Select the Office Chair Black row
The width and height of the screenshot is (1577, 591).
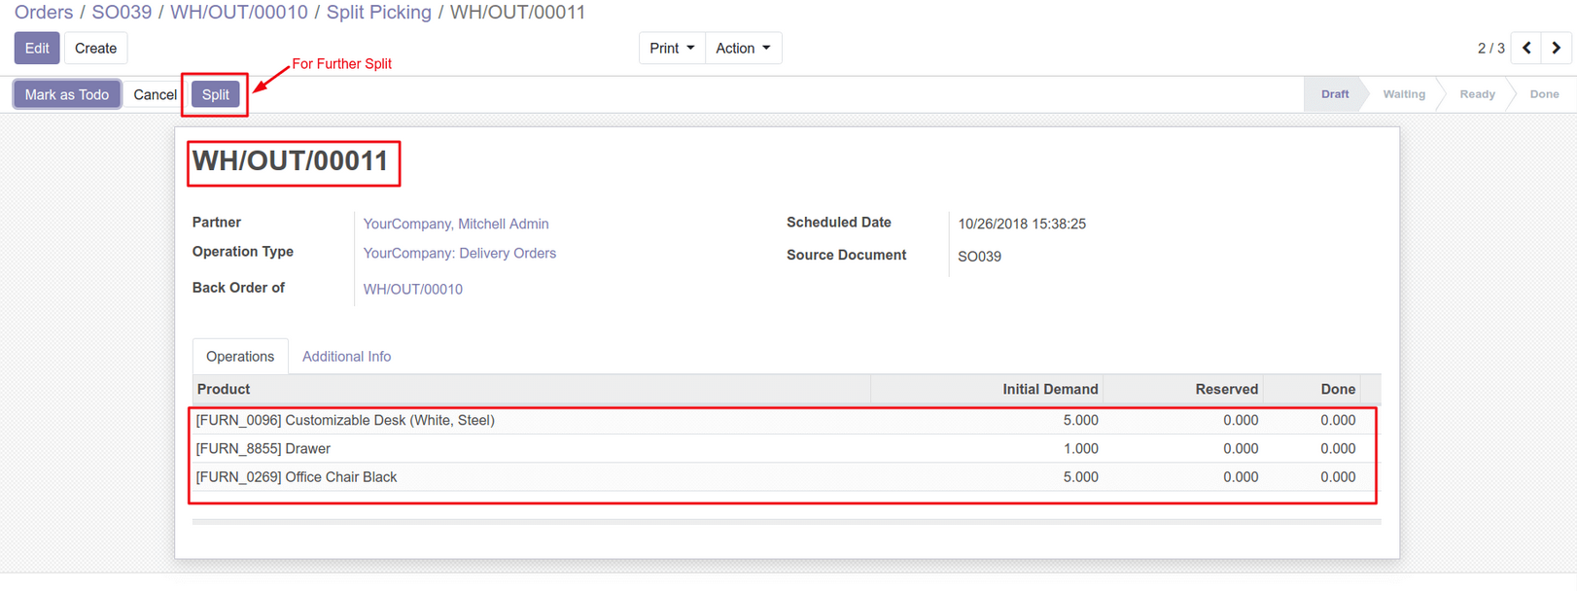pos(297,477)
